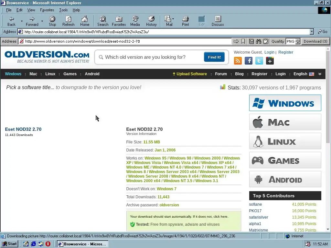Click the stats bar chart icon

pos(223,87)
